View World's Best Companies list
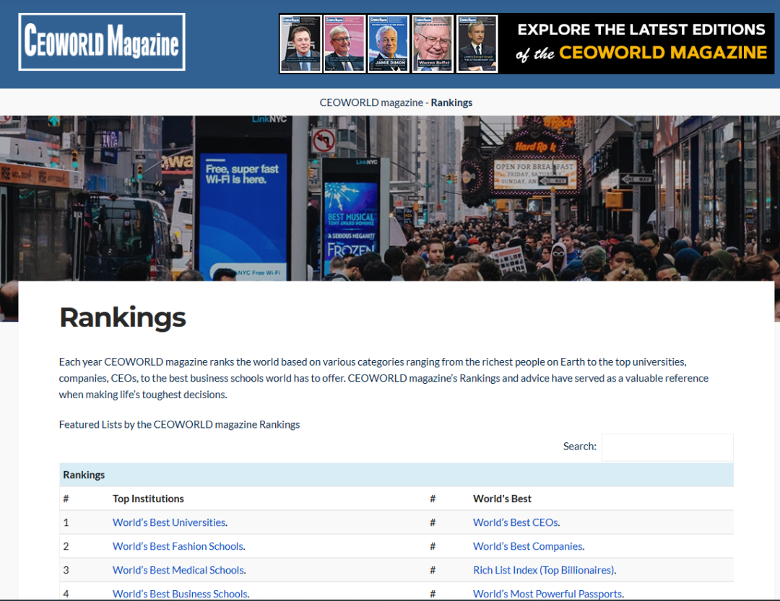Viewport: 780px width, 601px height. point(527,546)
